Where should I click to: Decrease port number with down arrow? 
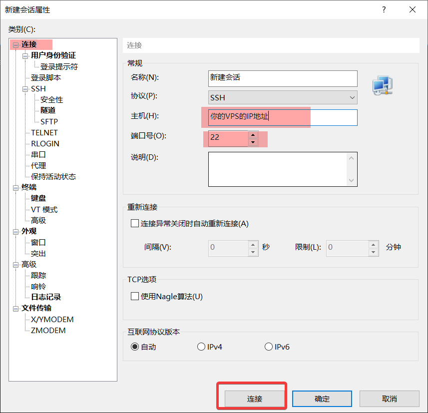coord(253,142)
